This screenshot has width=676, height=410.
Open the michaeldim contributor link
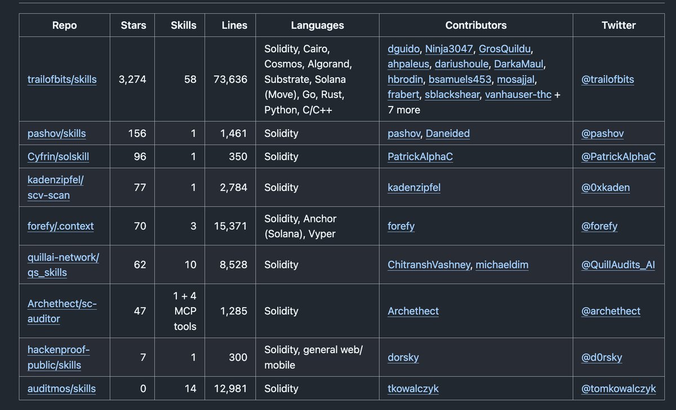pyautogui.click(x=502, y=265)
